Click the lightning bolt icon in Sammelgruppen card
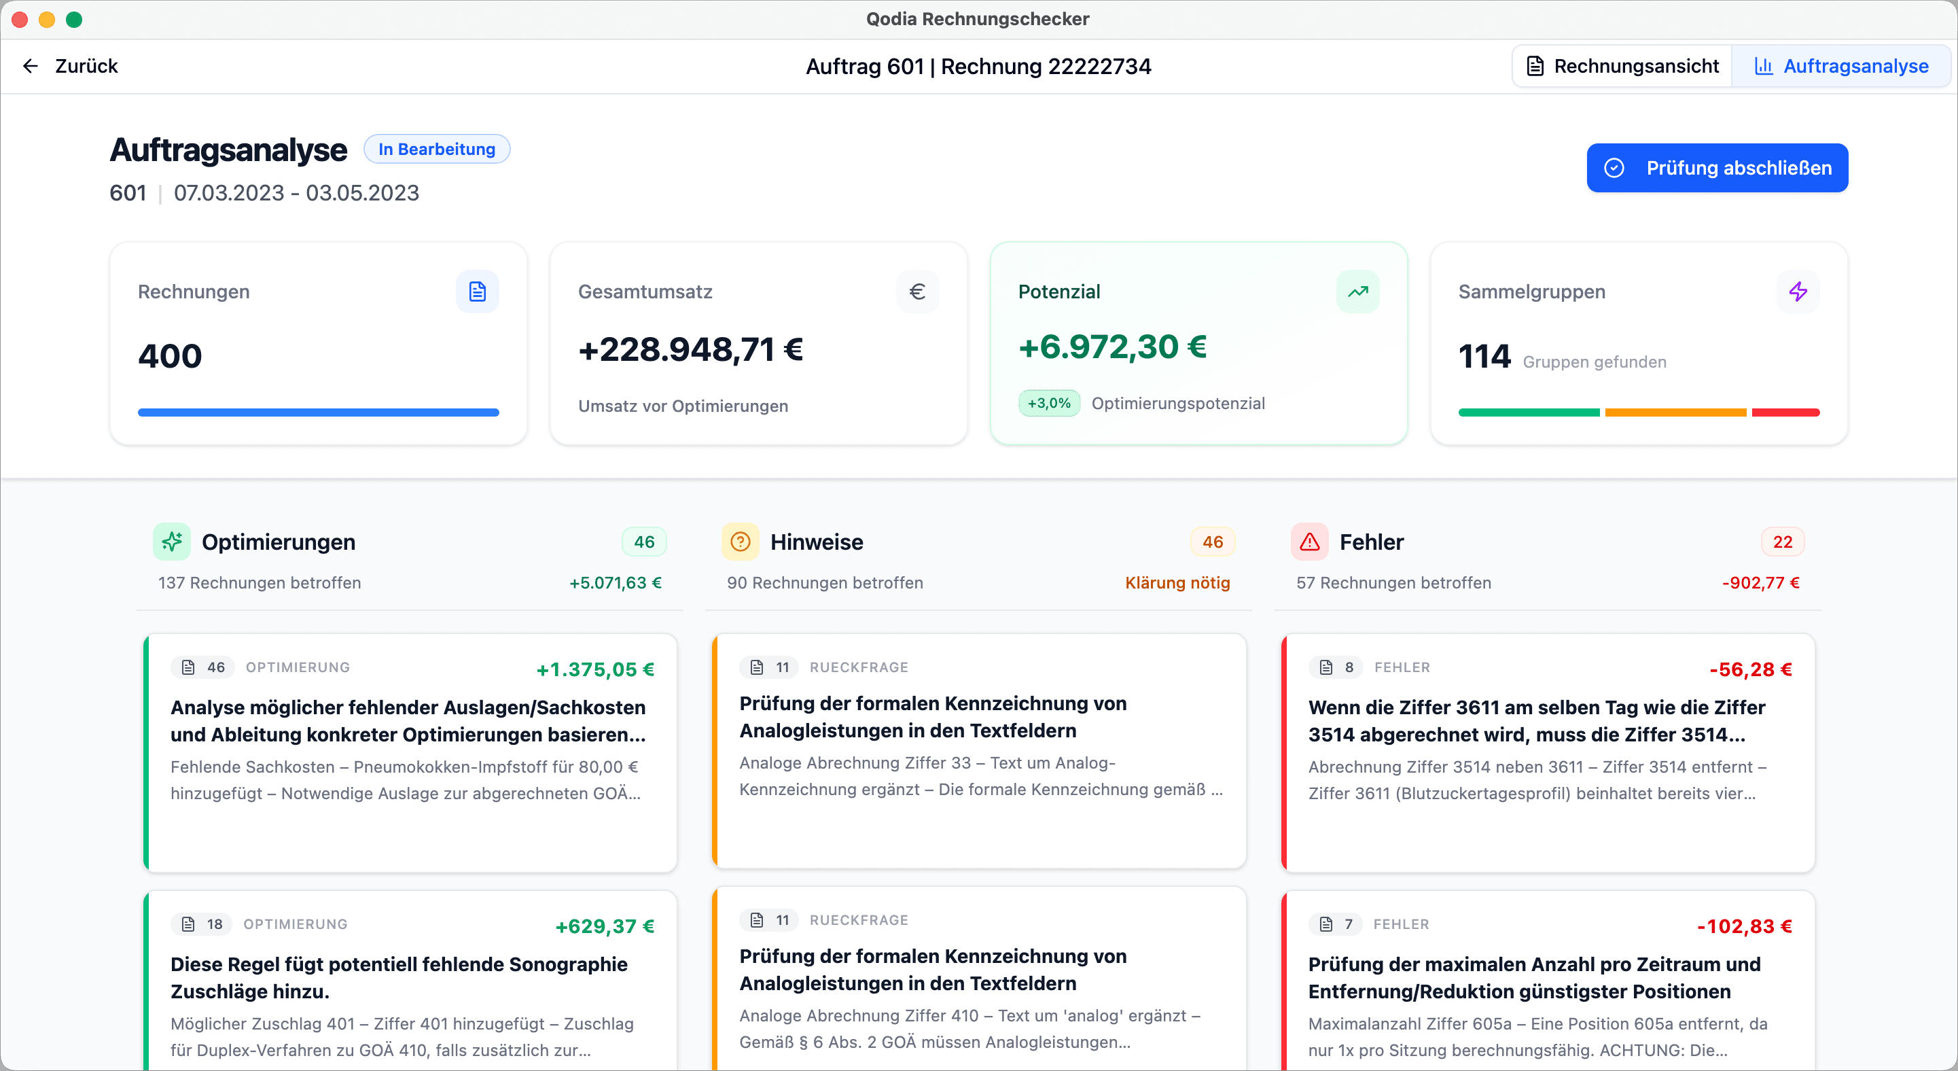The height and width of the screenshot is (1071, 1958). (1798, 292)
